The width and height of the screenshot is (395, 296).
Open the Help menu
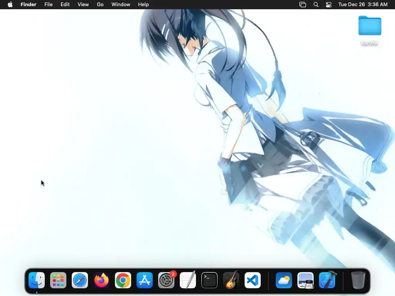[x=143, y=5]
